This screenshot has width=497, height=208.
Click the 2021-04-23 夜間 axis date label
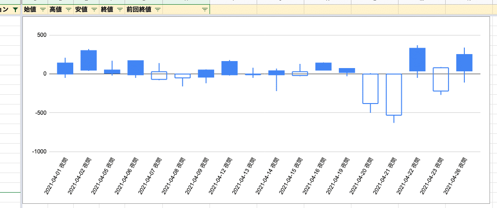432,175
